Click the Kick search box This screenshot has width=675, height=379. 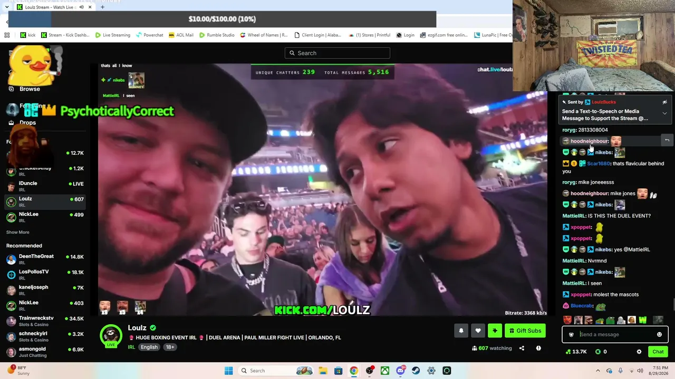(337, 53)
